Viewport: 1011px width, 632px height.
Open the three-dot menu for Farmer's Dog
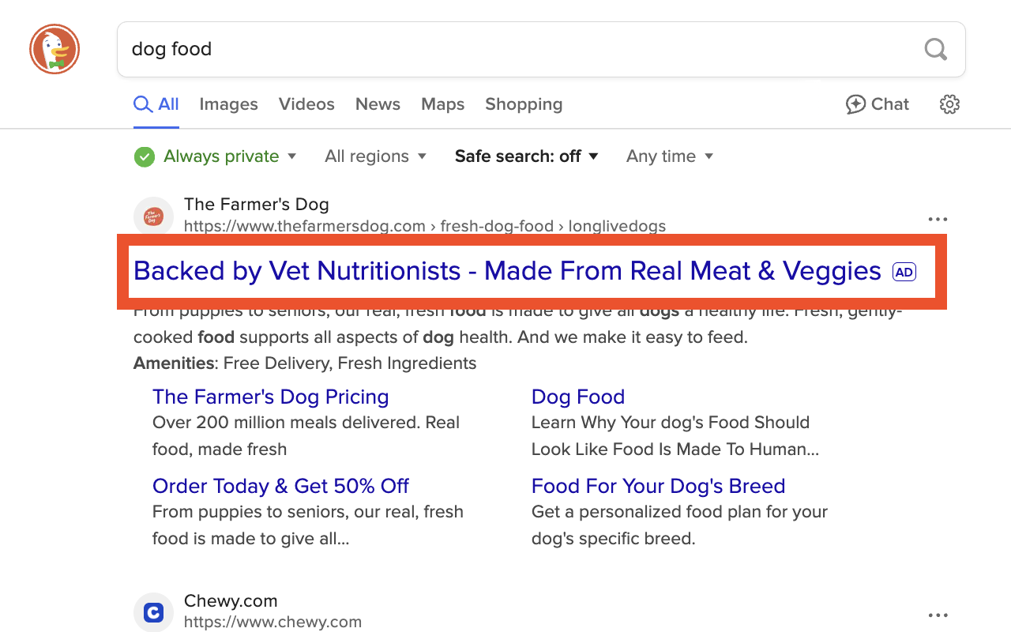click(x=938, y=219)
